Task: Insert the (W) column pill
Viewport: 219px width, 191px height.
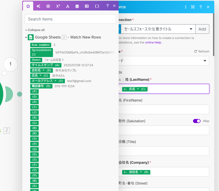Action: point(34,181)
